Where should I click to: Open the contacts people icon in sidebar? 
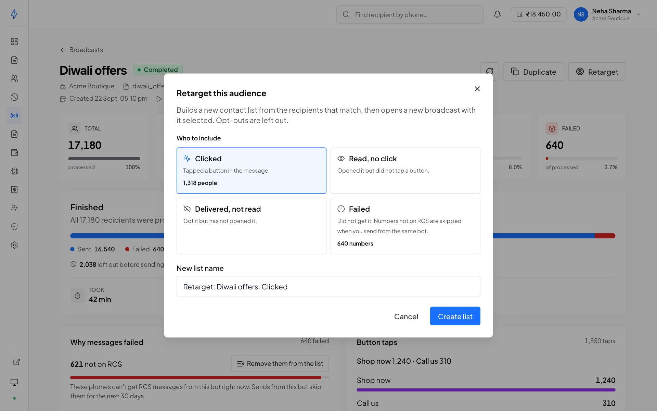[14, 78]
